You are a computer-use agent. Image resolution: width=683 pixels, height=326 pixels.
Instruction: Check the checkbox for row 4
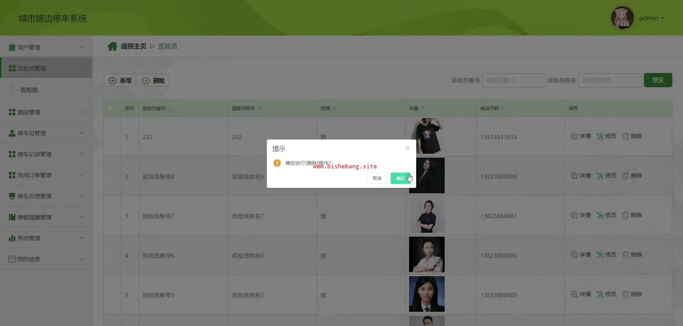point(110,256)
